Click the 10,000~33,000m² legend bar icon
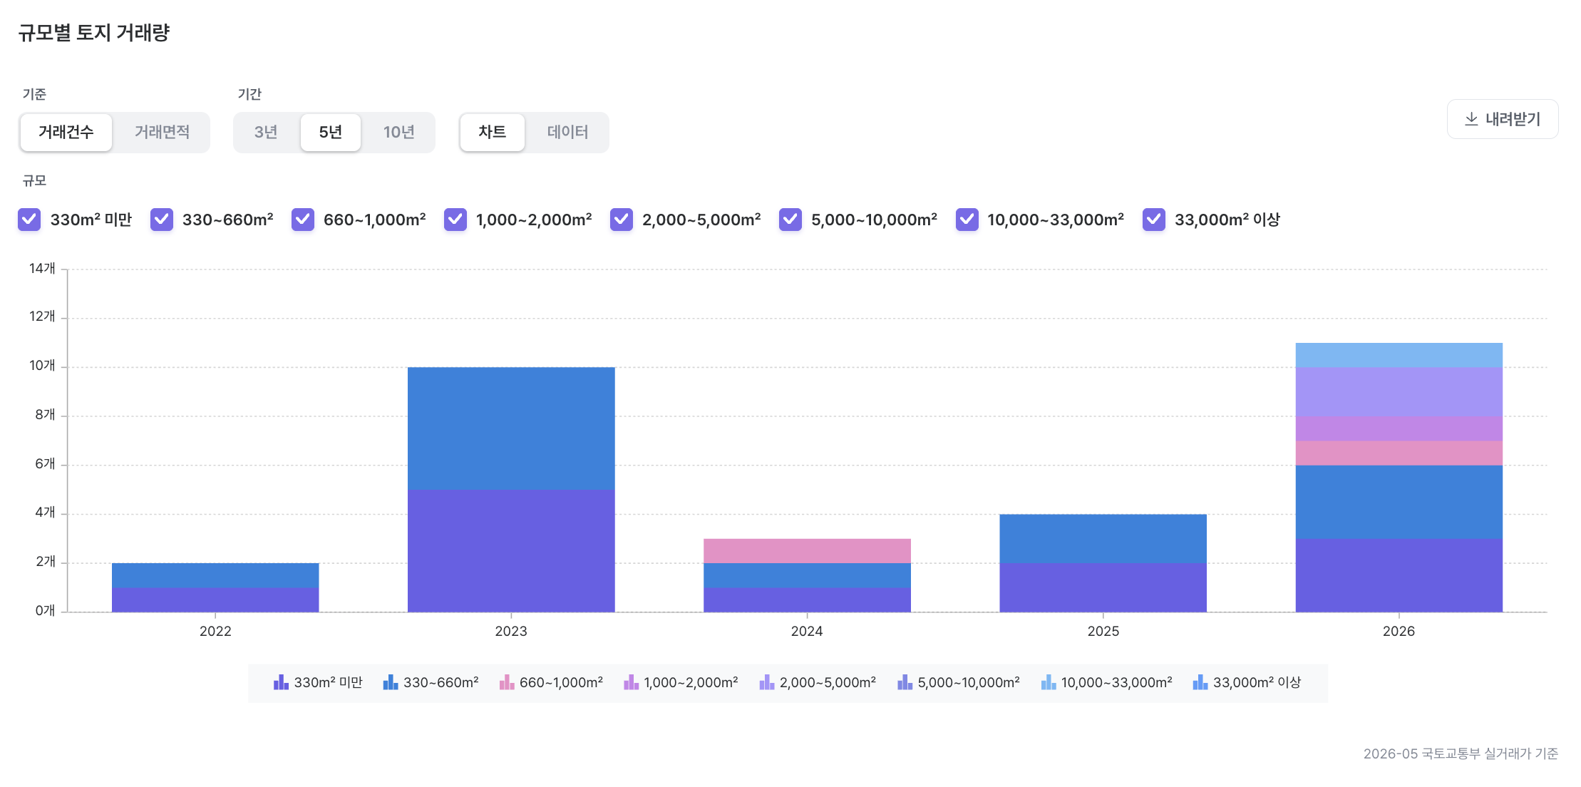This screenshot has width=1581, height=787. pos(1049,682)
